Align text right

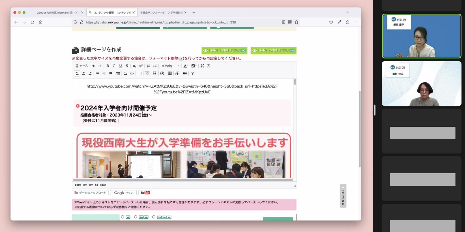[x=90, y=73]
